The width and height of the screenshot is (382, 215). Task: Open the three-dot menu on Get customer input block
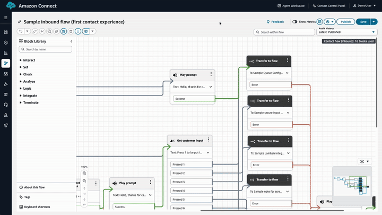coord(208,141)
